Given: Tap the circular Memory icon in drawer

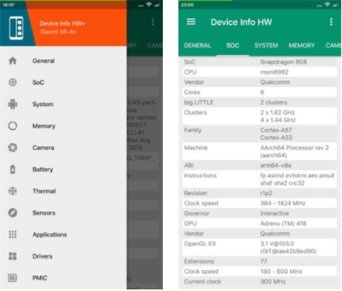Looking at the screenshot, I should pos(12,126).
